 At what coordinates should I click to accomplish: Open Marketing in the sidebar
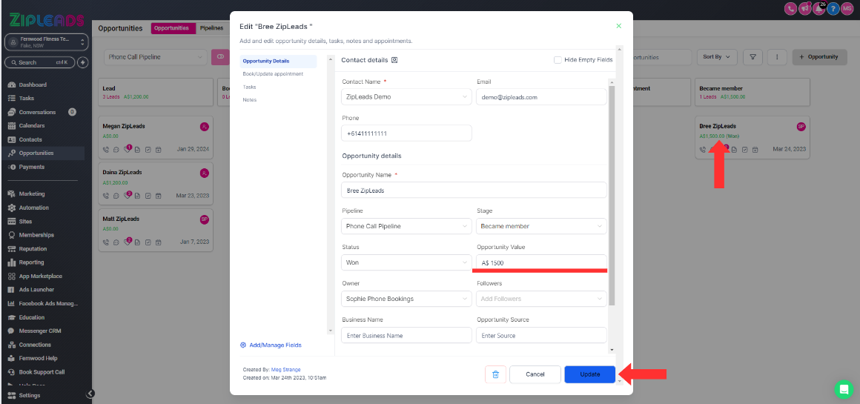point(32,194)
